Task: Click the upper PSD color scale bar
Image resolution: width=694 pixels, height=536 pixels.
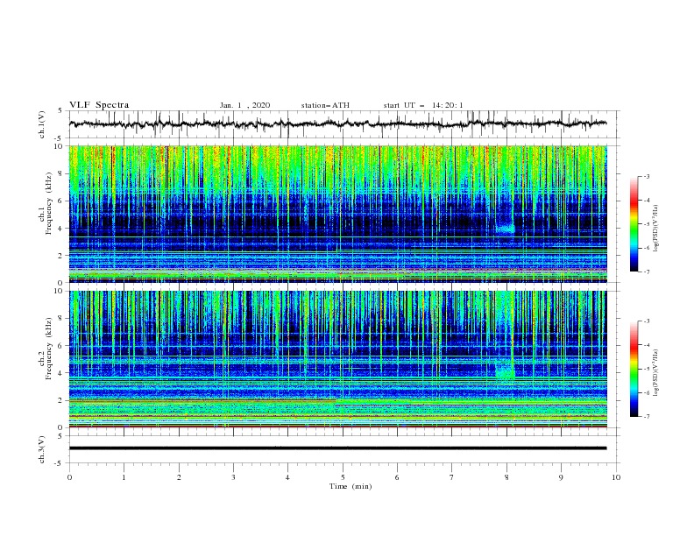Action: point(634,224)
